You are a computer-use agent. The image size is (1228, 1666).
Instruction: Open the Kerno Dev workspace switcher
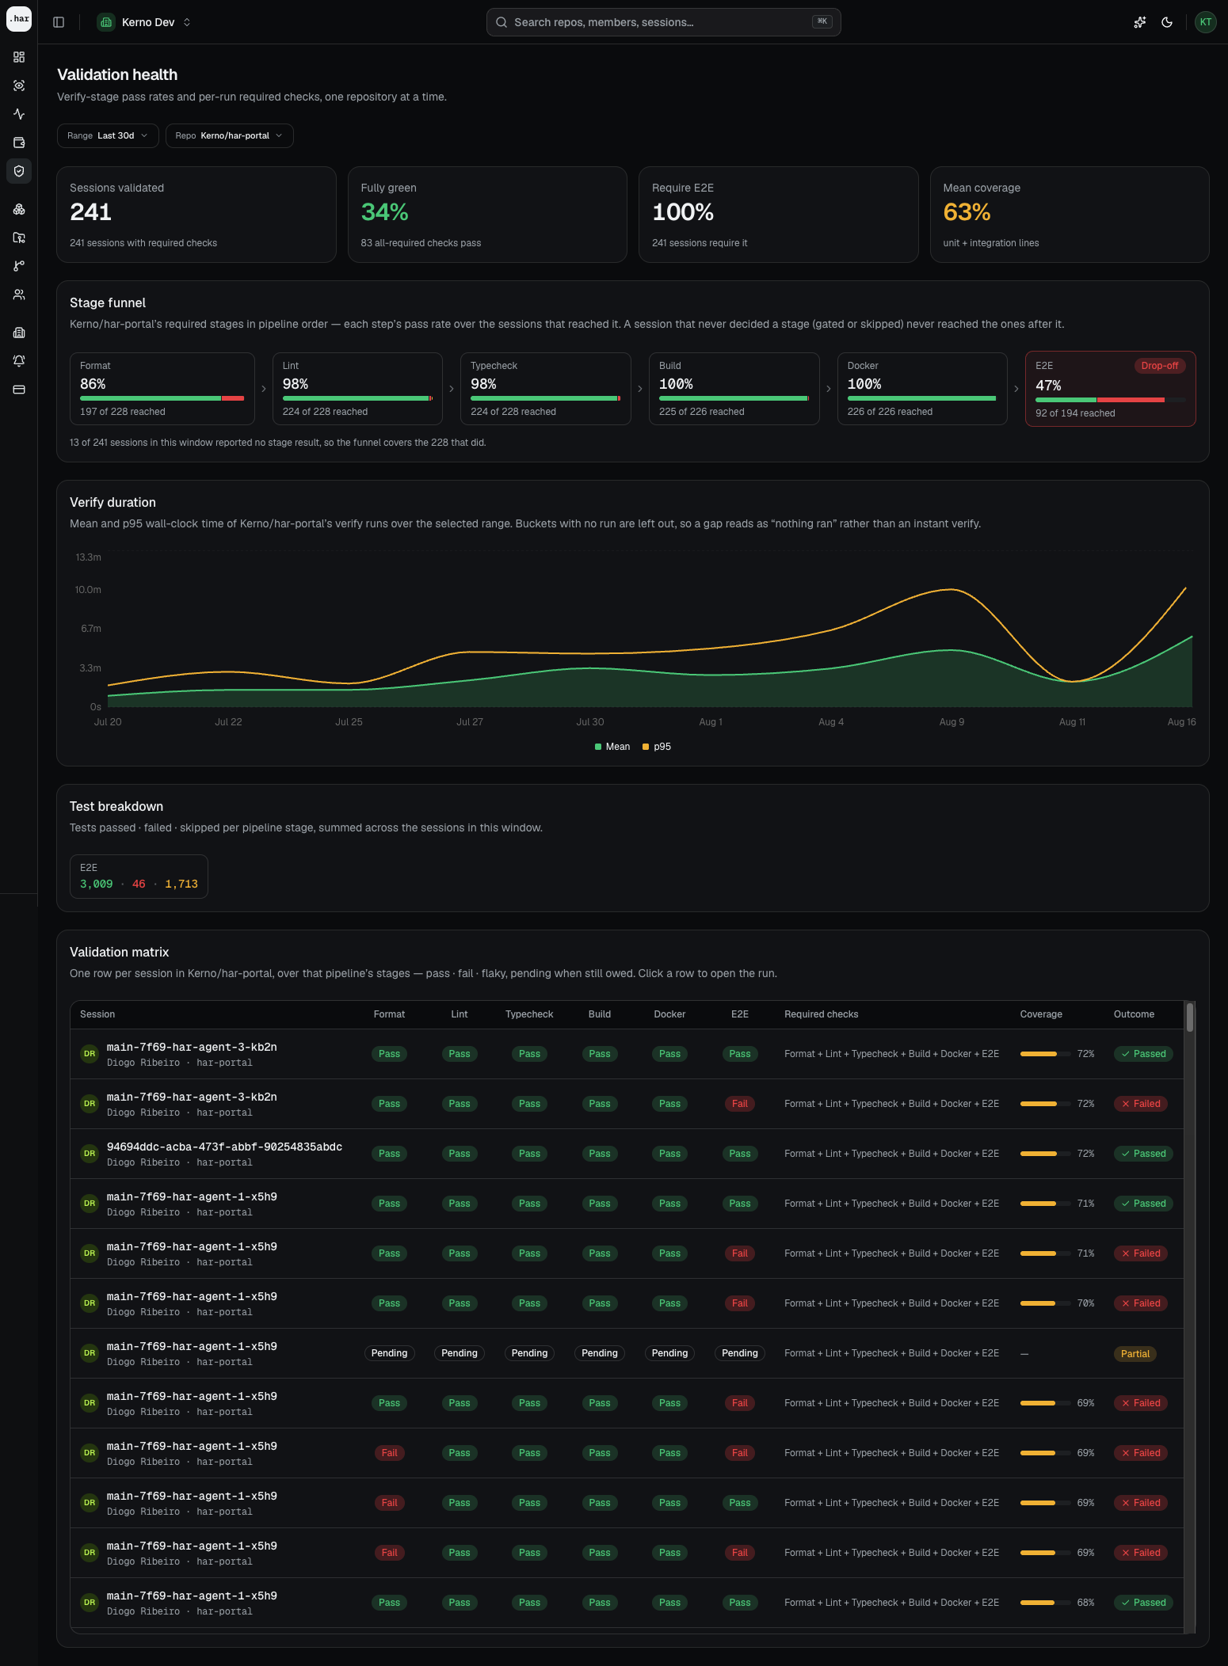click(144, 22)
